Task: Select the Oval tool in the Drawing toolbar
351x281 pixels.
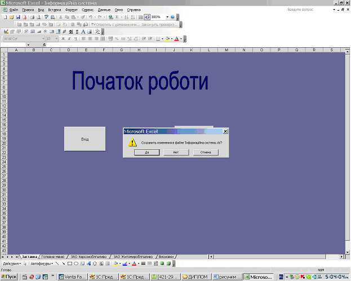Action: click(x=77, y=263)
